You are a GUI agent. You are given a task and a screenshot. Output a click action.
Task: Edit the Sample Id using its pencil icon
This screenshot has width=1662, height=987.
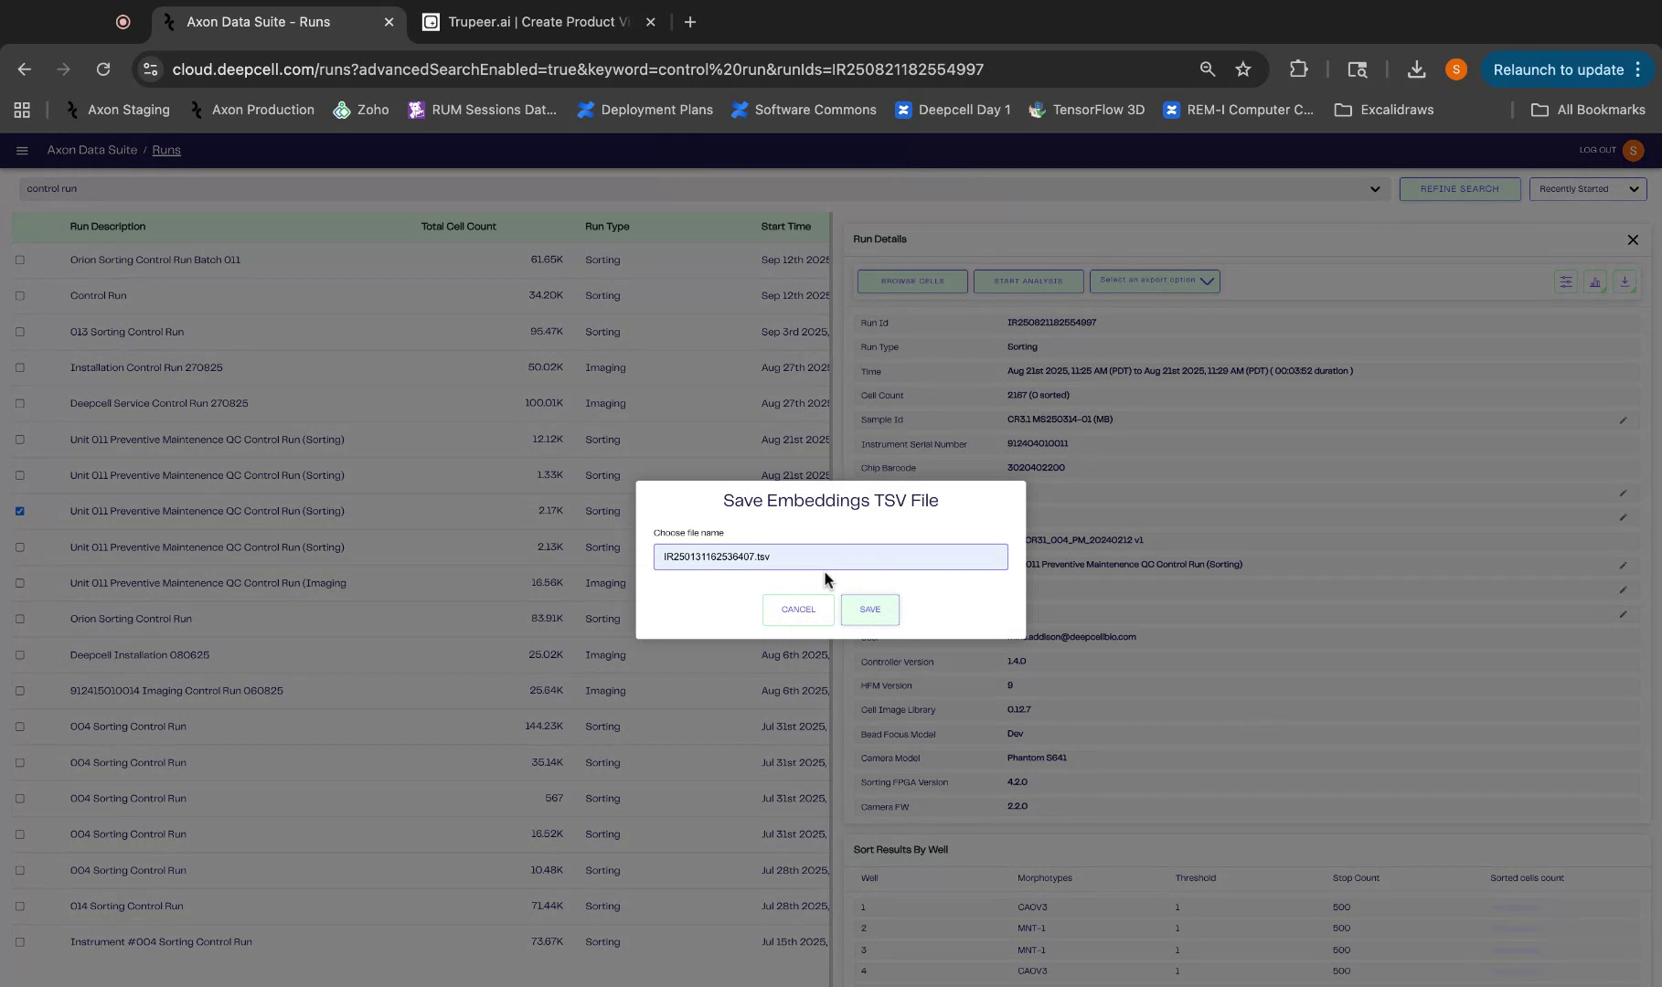click(x=1624, y=419)
